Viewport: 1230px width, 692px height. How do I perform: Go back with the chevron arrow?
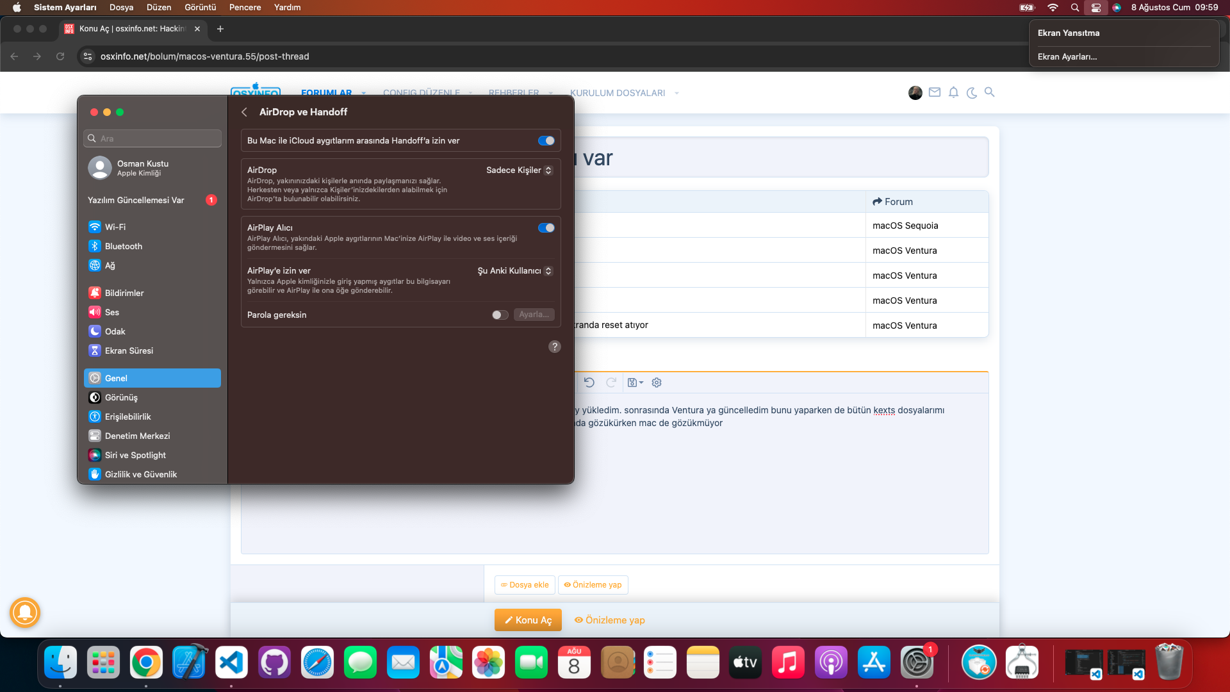tap(244, 112)
